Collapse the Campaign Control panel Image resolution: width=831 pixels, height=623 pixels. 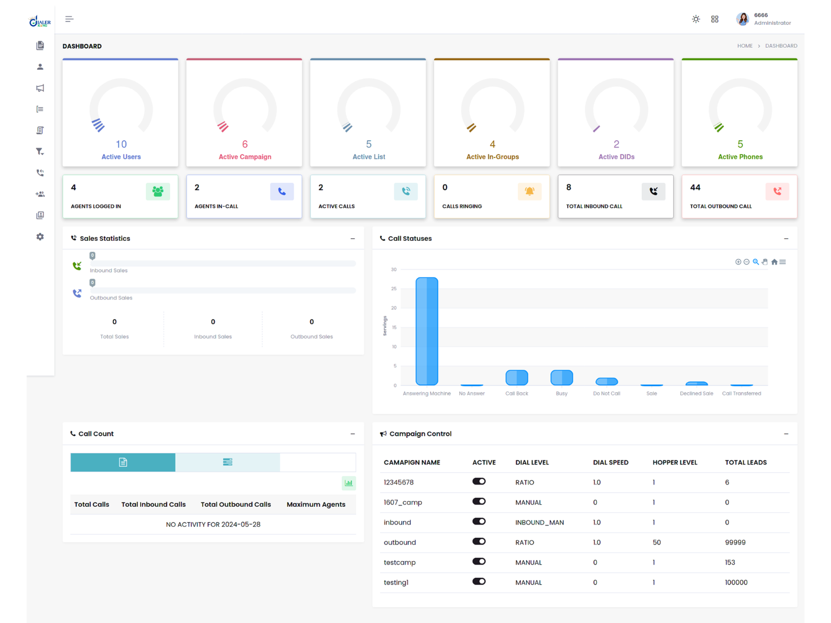tap(786, 434)
